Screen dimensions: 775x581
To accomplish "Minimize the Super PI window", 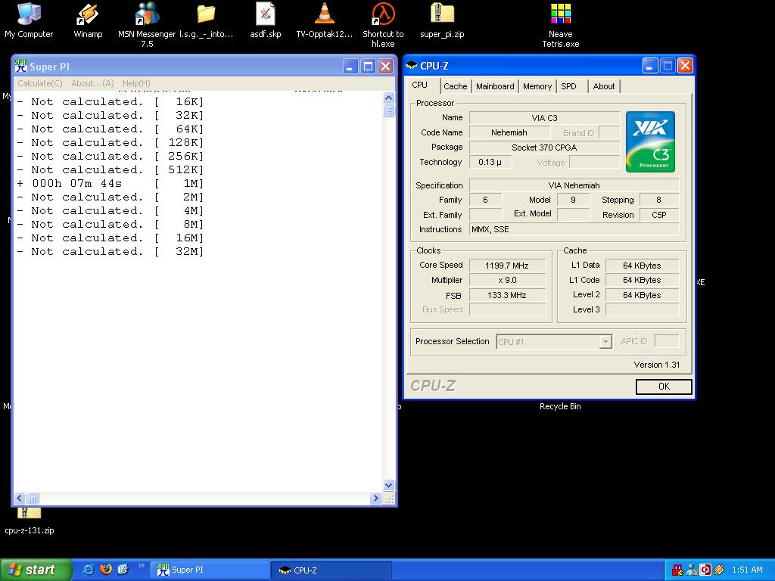I will (350, 67).
